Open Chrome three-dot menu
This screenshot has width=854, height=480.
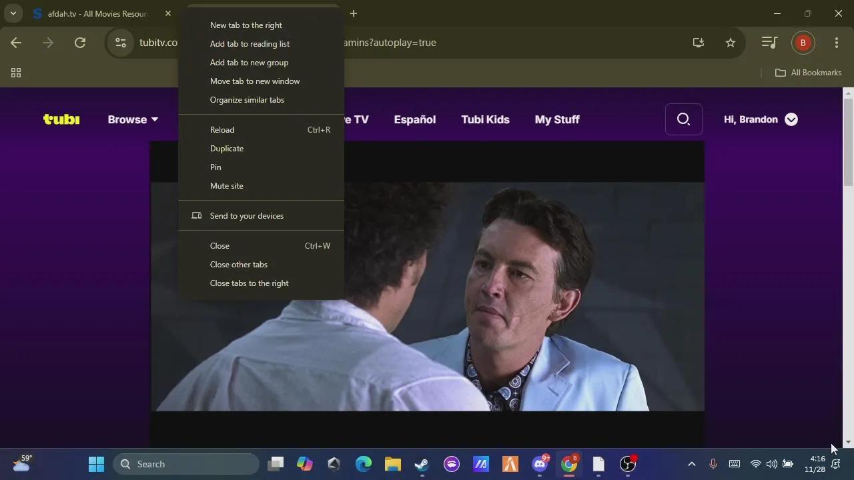[x=837, y=43]
